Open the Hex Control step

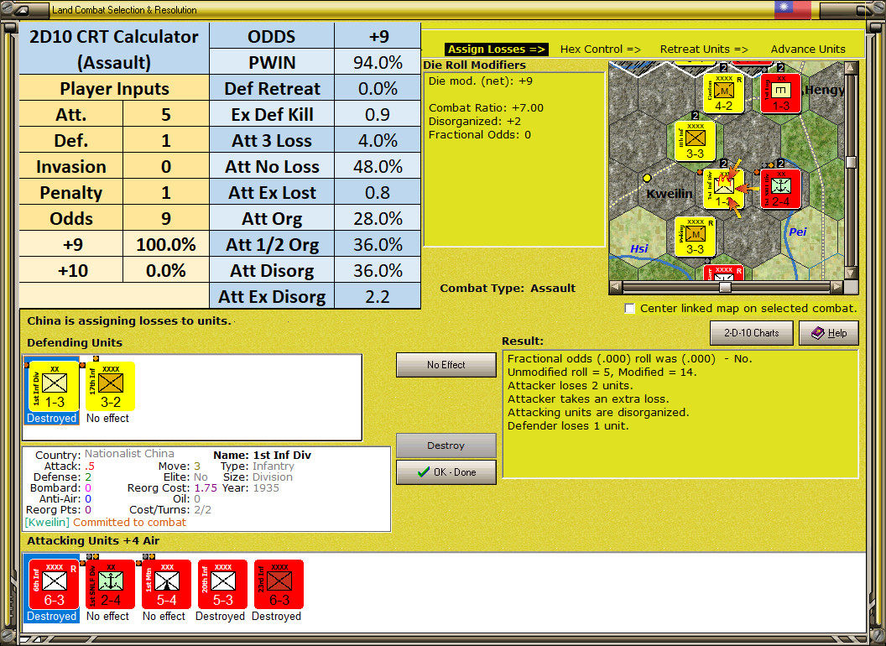click(600, 49)
